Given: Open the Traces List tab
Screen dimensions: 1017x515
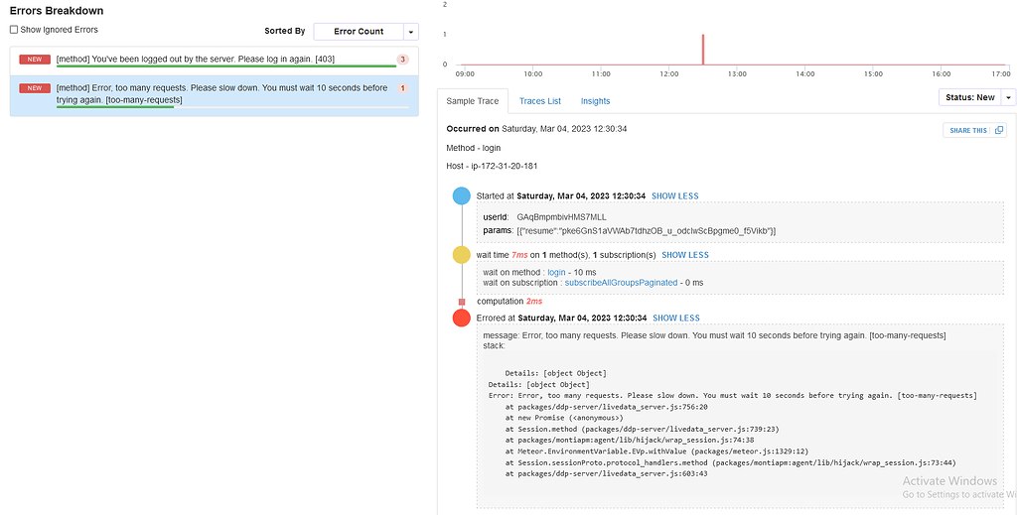Looking at the screenshot, I should coord(539,101).
